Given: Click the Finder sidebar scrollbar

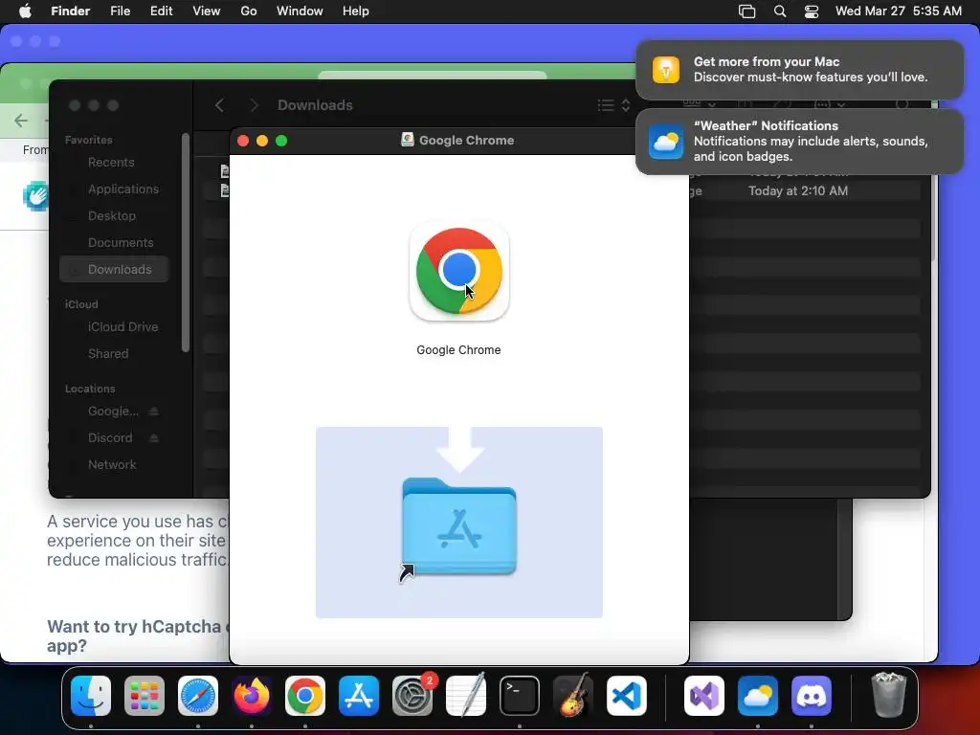Looking at the screenshot, I should [x=185, y=242].
